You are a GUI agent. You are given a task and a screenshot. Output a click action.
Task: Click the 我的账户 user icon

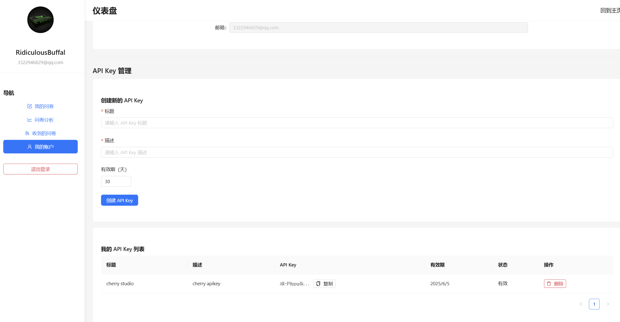point(30,147)
